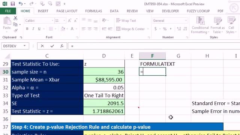This screenshot has height=135, width=240.
Task: Select cell D30 containing 36
Action: click(104, 72)
